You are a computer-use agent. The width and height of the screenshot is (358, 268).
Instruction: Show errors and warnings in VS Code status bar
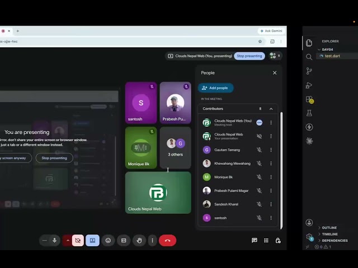click(323, 247)
